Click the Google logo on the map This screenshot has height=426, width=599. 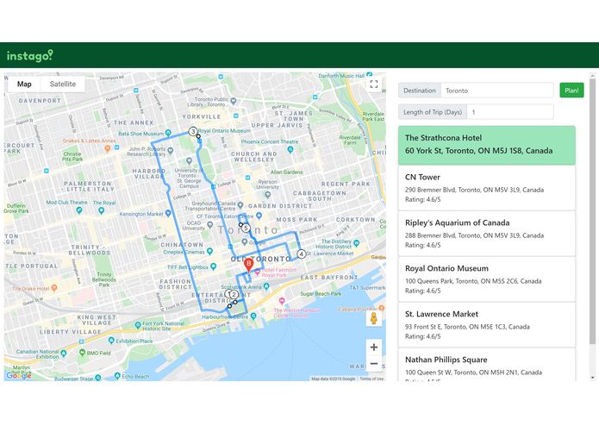18,376
